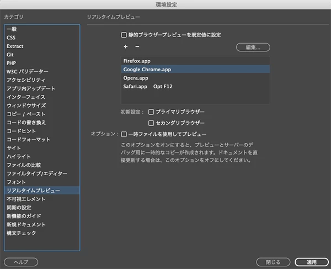This screenshot has height=269, width=331.
Task: Click the plus icon to add browser
Action: [126, 46]
